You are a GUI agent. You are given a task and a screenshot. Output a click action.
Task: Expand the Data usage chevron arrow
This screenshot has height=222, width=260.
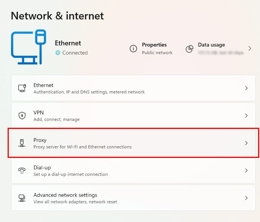pyautogui.click(x=250, y=48)
